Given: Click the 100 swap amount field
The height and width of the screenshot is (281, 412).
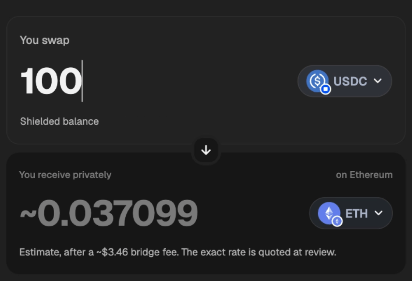Looking at the screenshot, I should coord(158,81).
